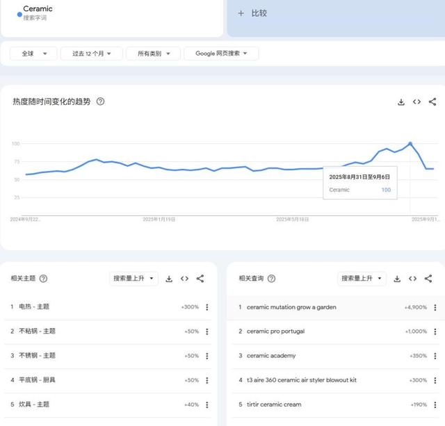Share the 相关主题 panel
The width and height of the screenshot is (445, 426).
(200, 279)
